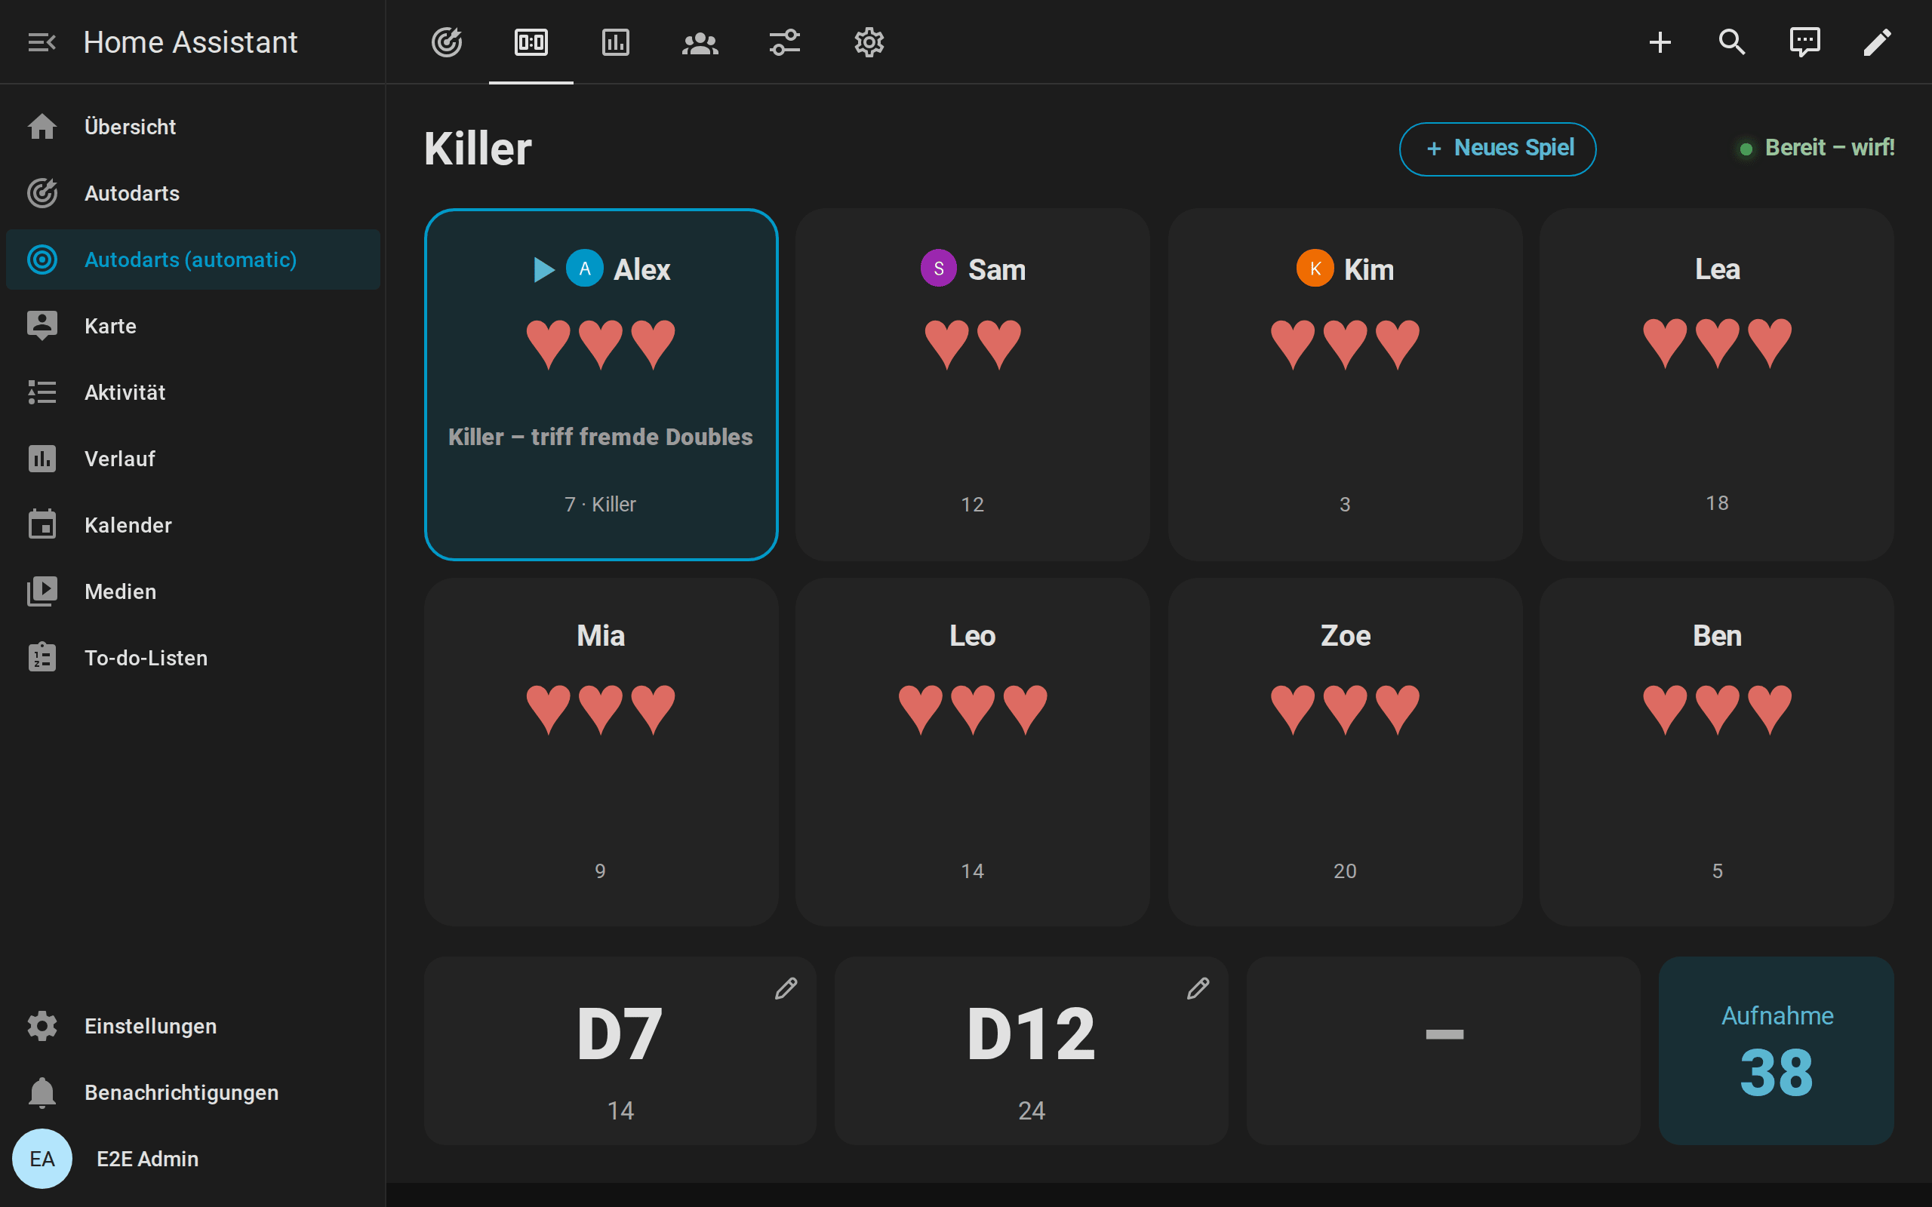Select the scoreboard tab in top bar
This screenshot has width=1932, height=1207.
(x=532, y=42)
